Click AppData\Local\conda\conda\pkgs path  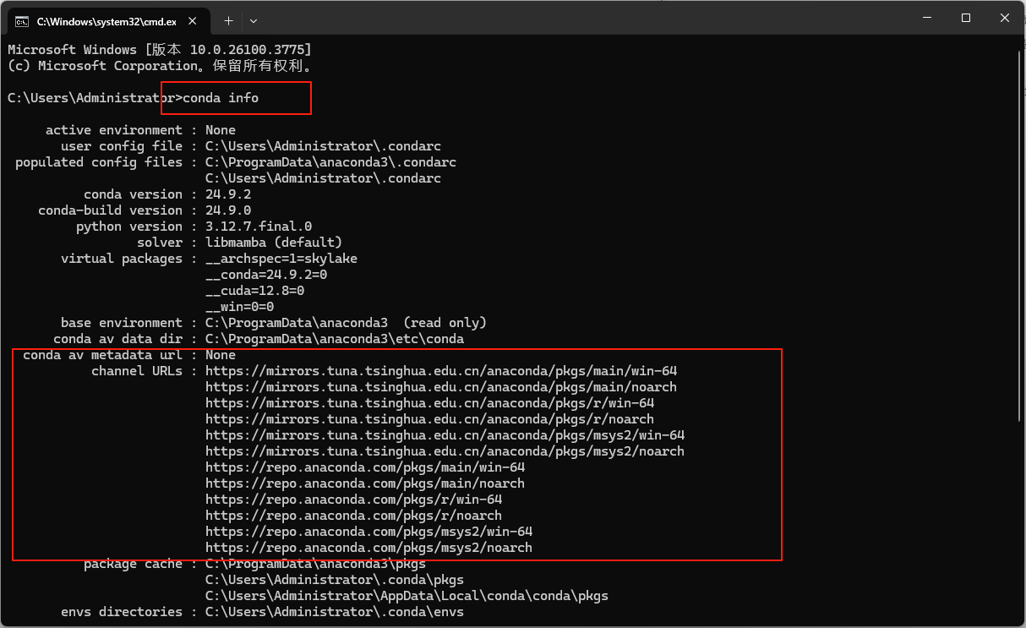pyautogui.click(x=407, y=596)
